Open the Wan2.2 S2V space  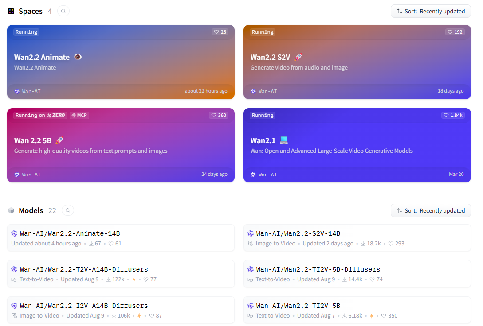(x=357, y=62)
